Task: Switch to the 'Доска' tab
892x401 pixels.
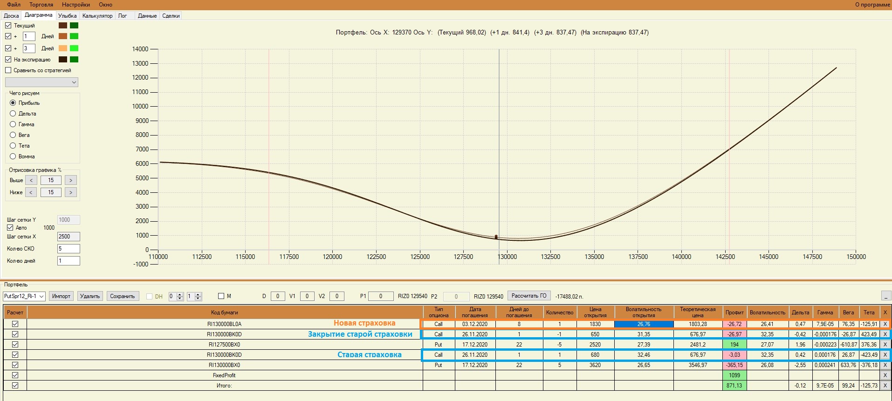Action: click(11, 16)
